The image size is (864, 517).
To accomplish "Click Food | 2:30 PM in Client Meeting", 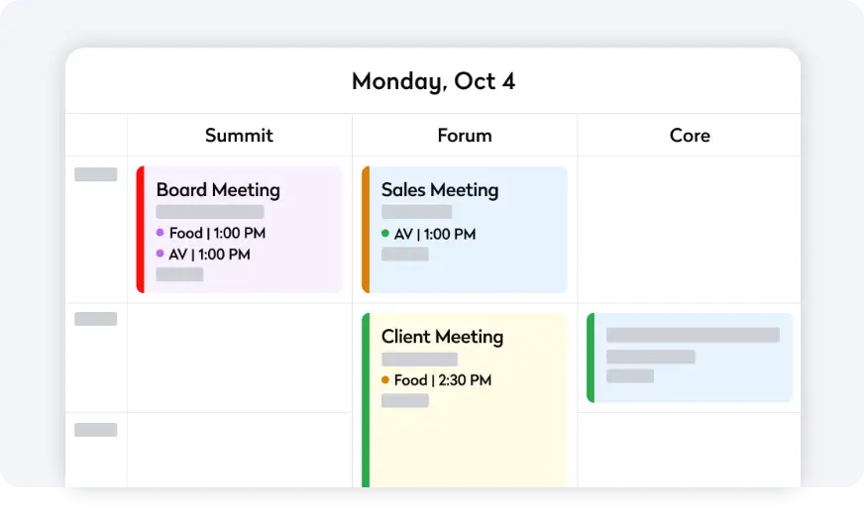I will tap(442, 380).
